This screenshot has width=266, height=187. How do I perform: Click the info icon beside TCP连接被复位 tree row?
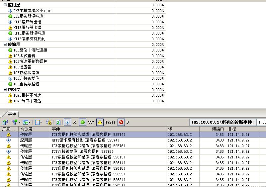pyautogui.click(x=10, y=78)
